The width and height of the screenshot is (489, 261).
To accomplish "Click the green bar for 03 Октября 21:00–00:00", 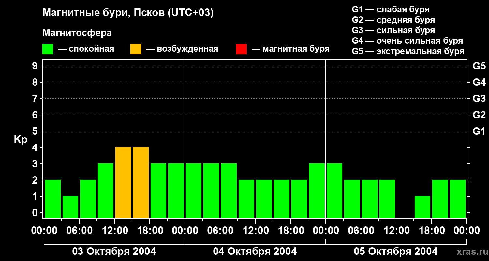I will pyautogui.click(x=176, y=191).
